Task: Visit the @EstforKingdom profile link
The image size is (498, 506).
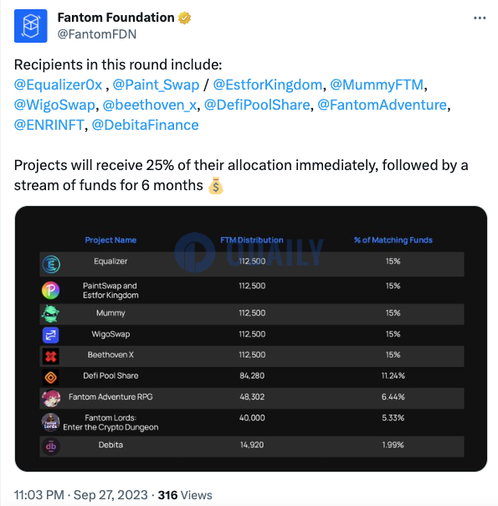Action: (268, 85)
